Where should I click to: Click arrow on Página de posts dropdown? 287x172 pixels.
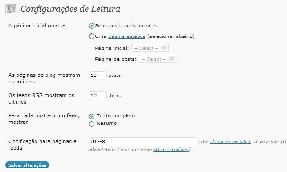coord(172,59)
